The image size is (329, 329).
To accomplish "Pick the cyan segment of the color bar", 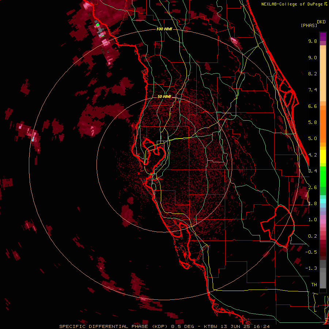I will click(323, 201).
